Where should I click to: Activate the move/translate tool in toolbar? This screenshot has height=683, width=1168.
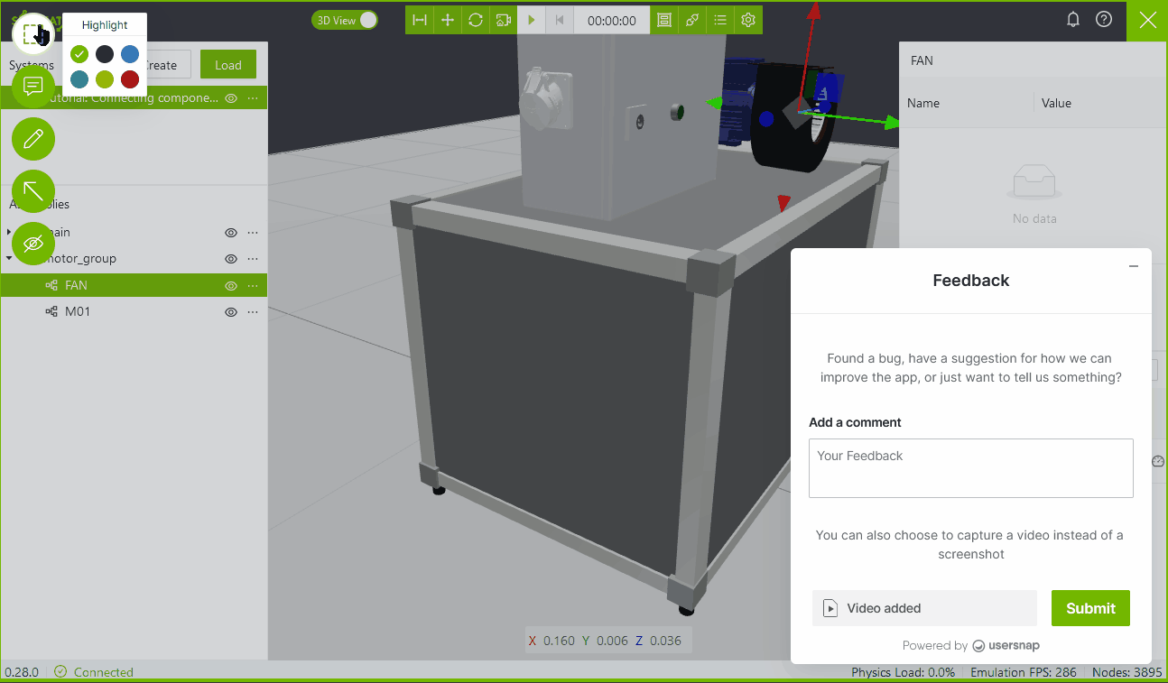(x=448, y=20)
